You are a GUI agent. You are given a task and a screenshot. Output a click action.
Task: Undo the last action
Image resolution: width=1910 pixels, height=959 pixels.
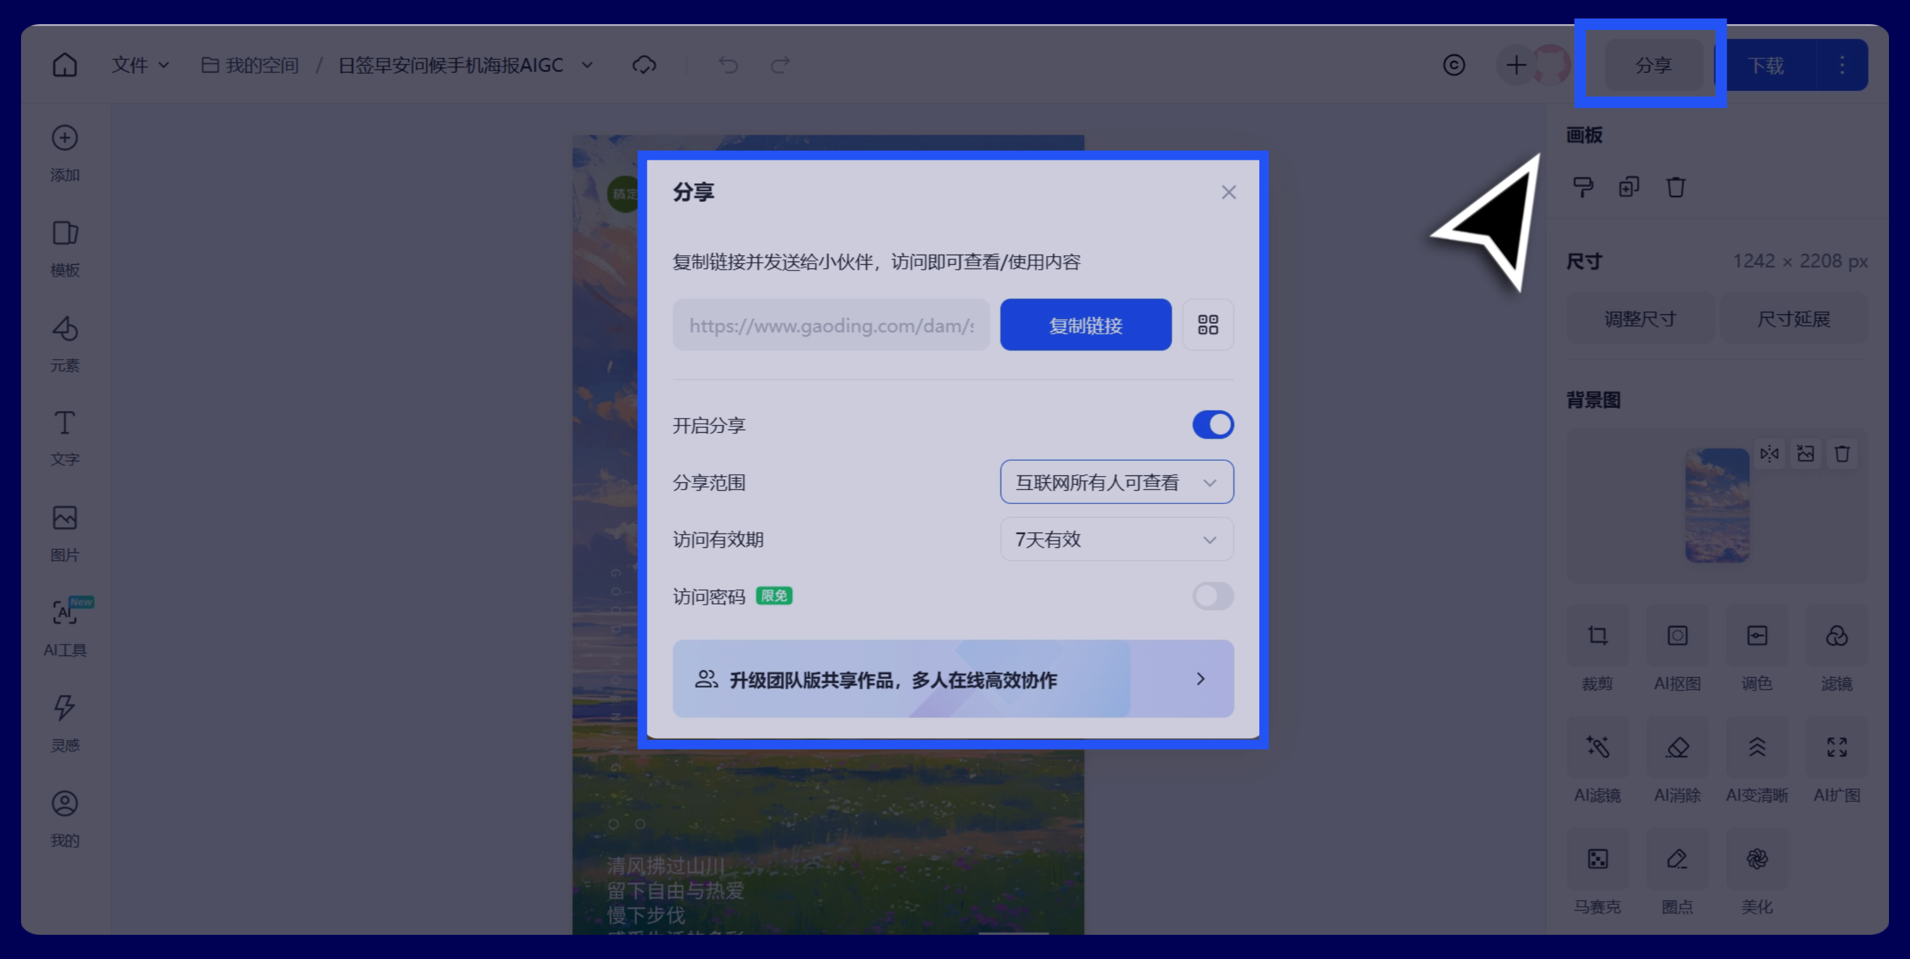(728, 65)
